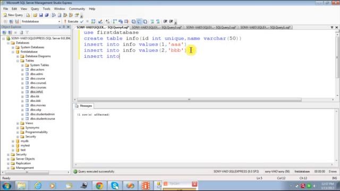The height and width of the screenshot is (191, 340).
Task: Click the query editor horizontal scrollbar
Action: (189, 100)
